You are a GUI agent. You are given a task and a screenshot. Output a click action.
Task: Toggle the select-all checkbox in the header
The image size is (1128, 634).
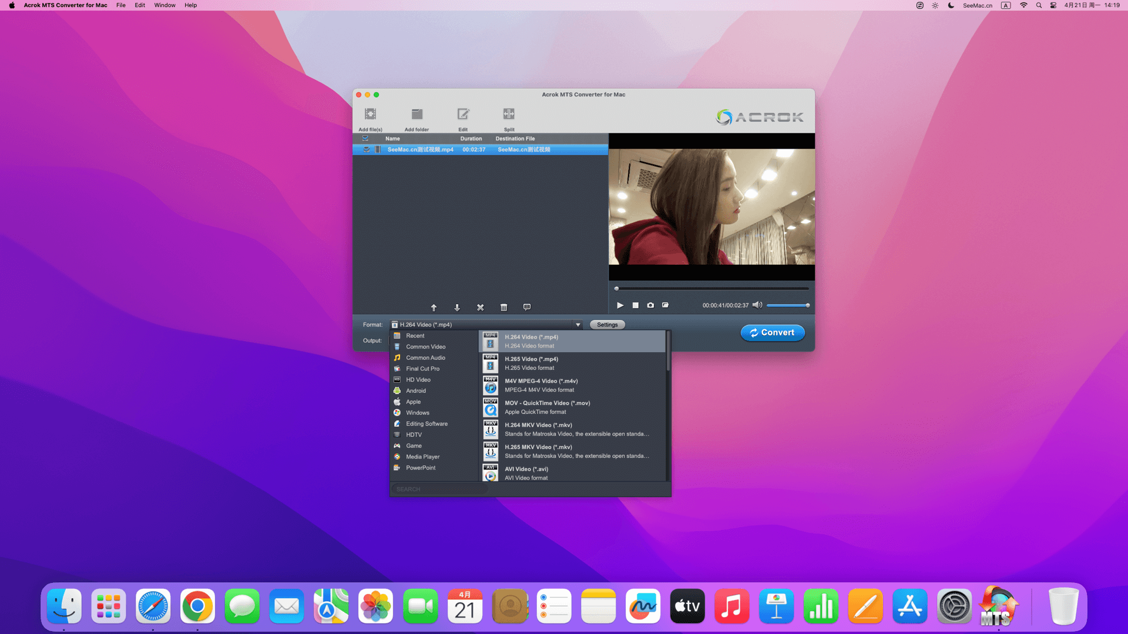coord(365,139)
